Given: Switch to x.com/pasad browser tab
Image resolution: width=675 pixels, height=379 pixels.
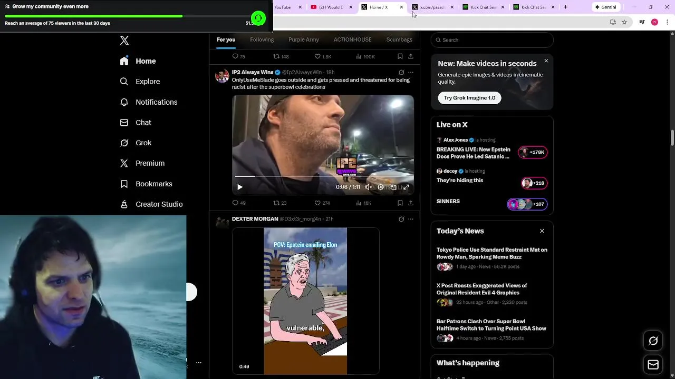Looking at the screenshot, I should [x=433, y=7].
